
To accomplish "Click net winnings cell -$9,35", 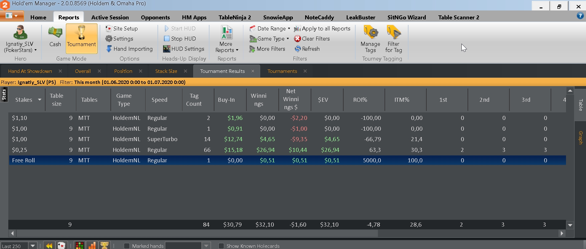I will (x=299, y=139).
